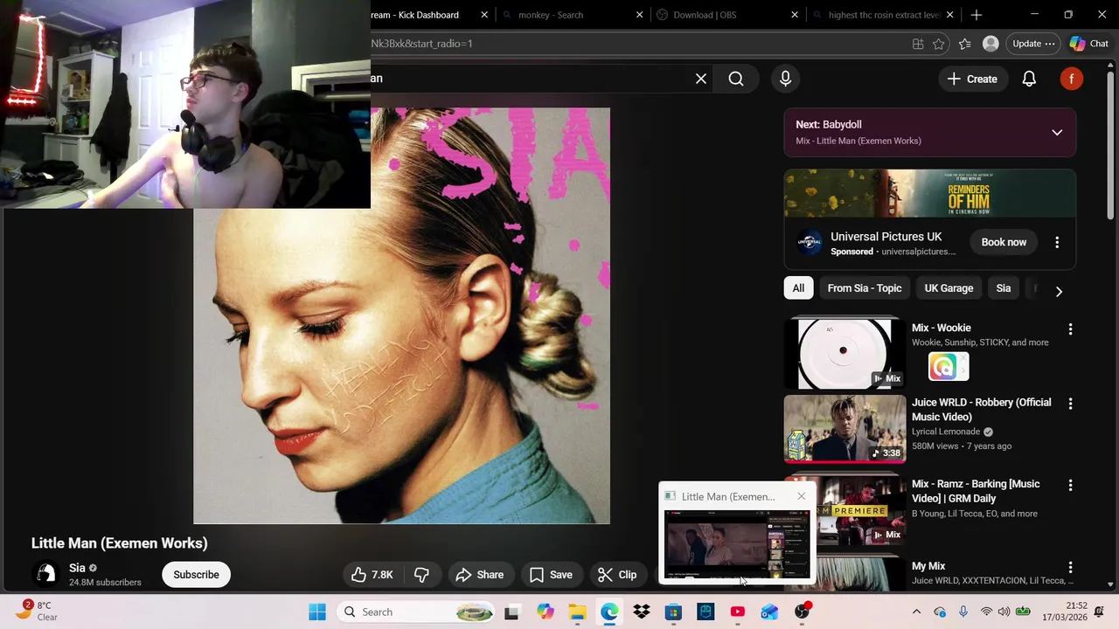
Task: Book now on the Universal Pictures ad
Action: pos(1004,242)
